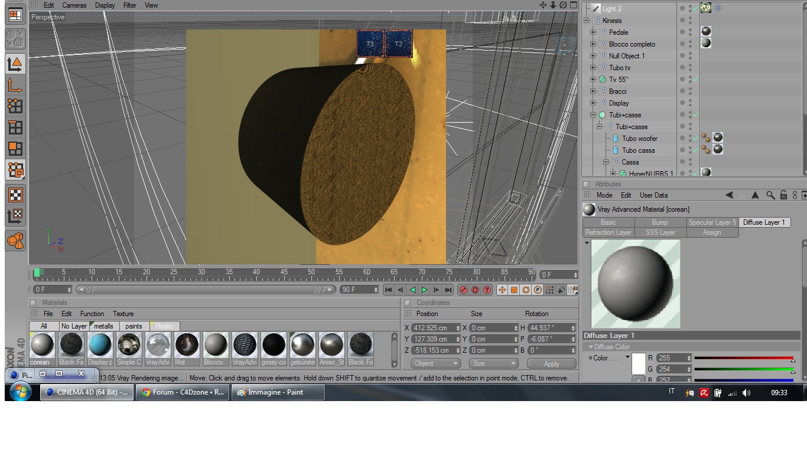The height and width of the screenshot is (453, 807).
Task: Click the viewport layout icon on left toolbar
Action: coord(15,15)
